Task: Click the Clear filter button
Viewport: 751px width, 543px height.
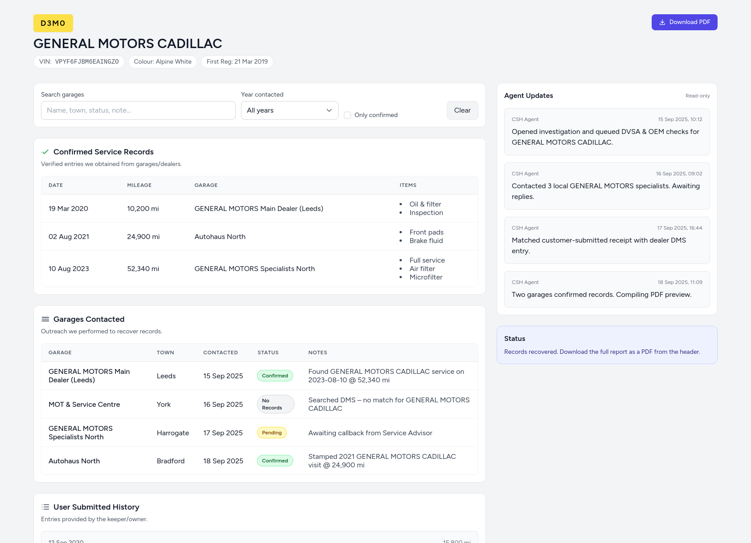Action: pyautogui.click(x=462, y=110)
